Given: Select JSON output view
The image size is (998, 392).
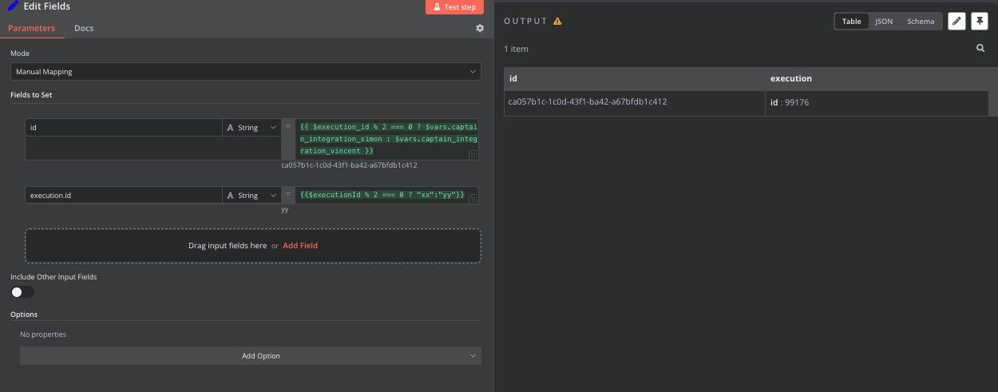Looking at the screenshot, I should [884, 22].
